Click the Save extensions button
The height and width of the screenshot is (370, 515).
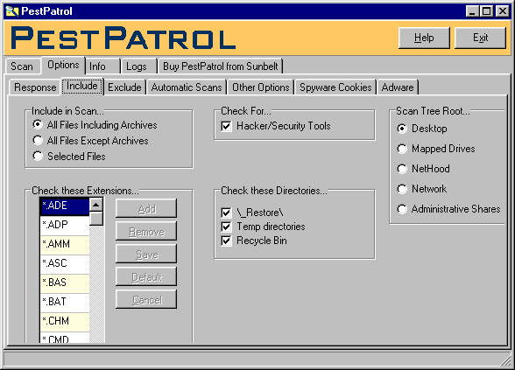pos(146,254)
